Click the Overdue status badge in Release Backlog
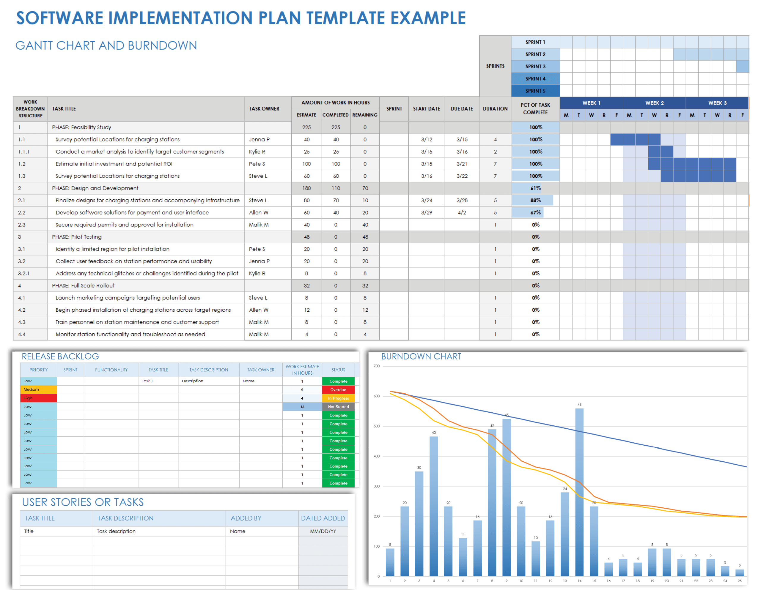 (x=338, y=389)
